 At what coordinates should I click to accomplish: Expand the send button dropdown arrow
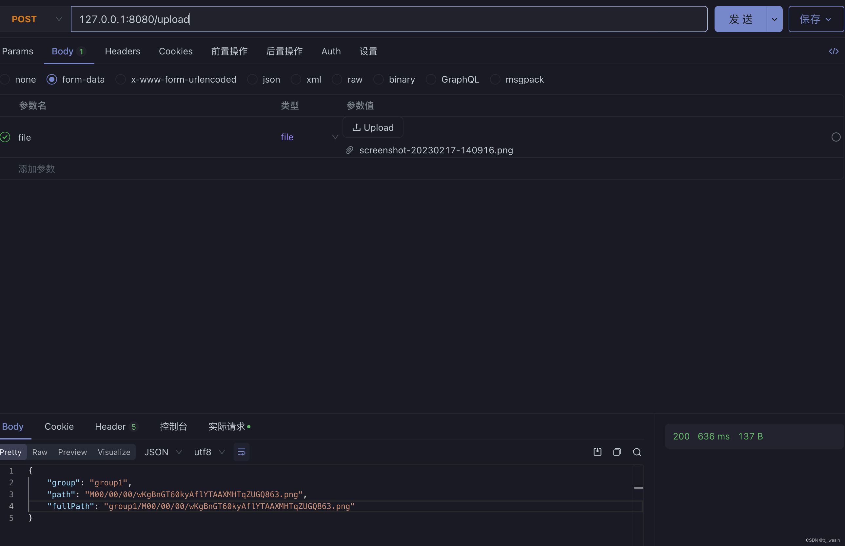pyautogui.click(x=775, y=19)
